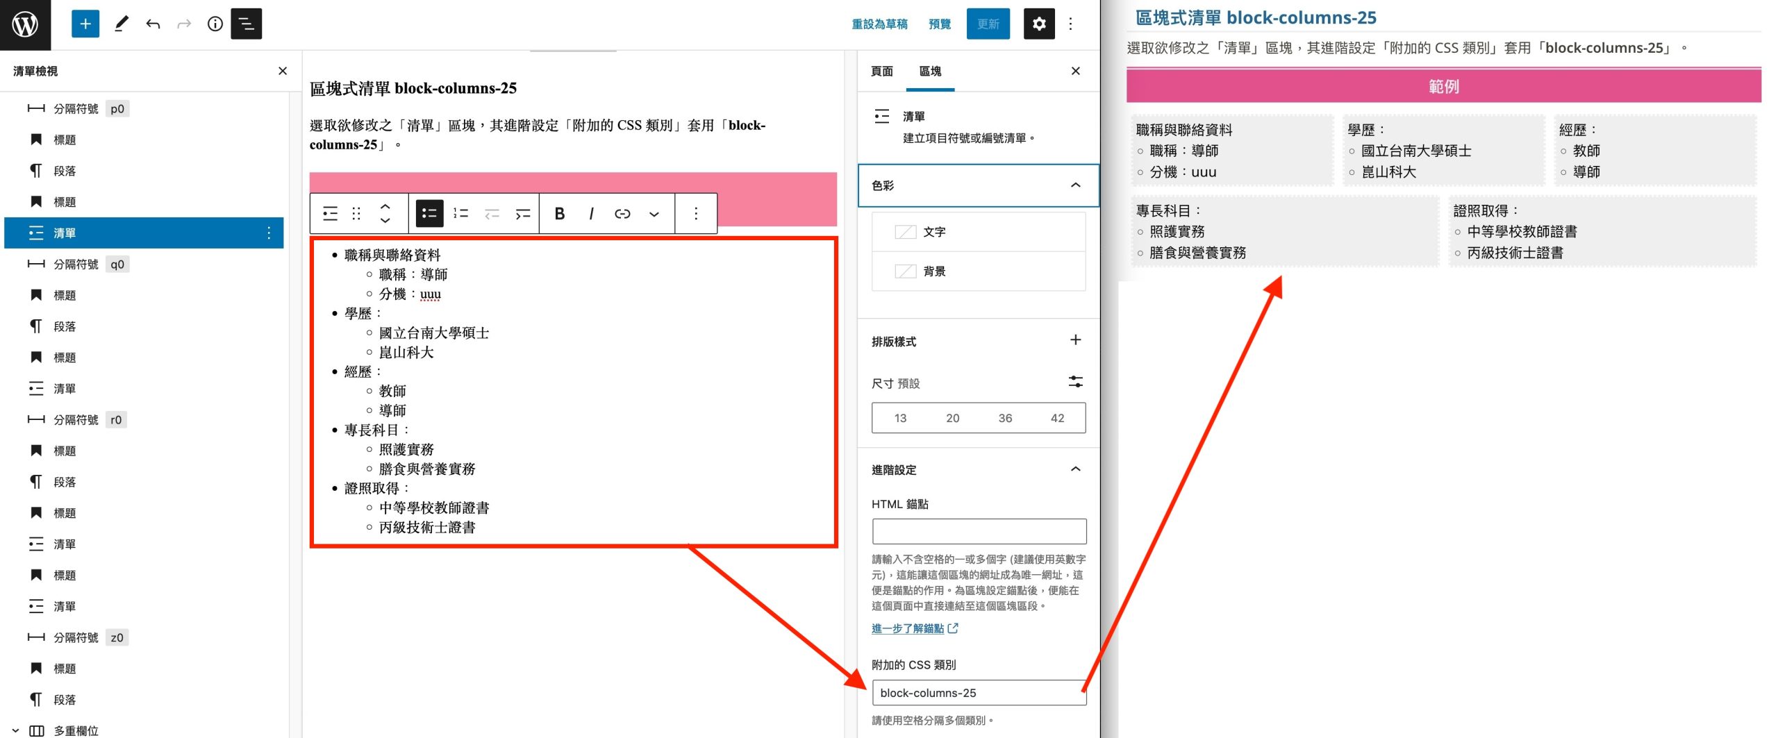Open document details info icon

(215, 24)
